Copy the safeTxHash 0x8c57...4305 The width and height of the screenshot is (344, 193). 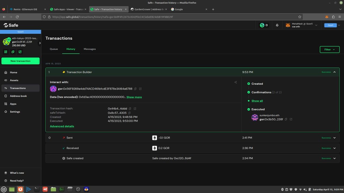[x=129, y=113]
